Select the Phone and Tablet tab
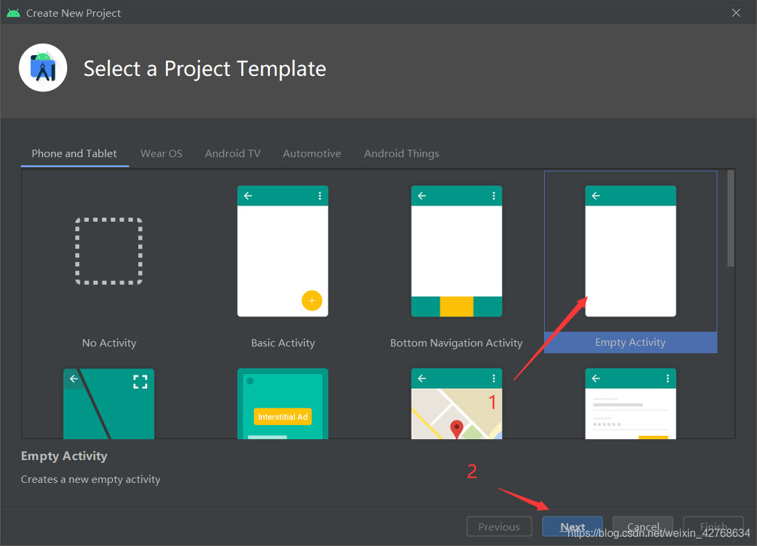The height and width of the screenshot is (546, 757). 75,154
